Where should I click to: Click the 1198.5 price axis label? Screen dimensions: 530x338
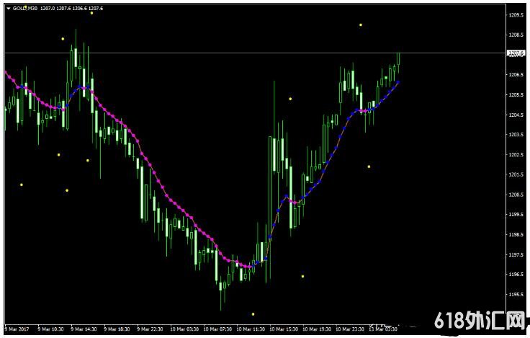tap(516, 234)
